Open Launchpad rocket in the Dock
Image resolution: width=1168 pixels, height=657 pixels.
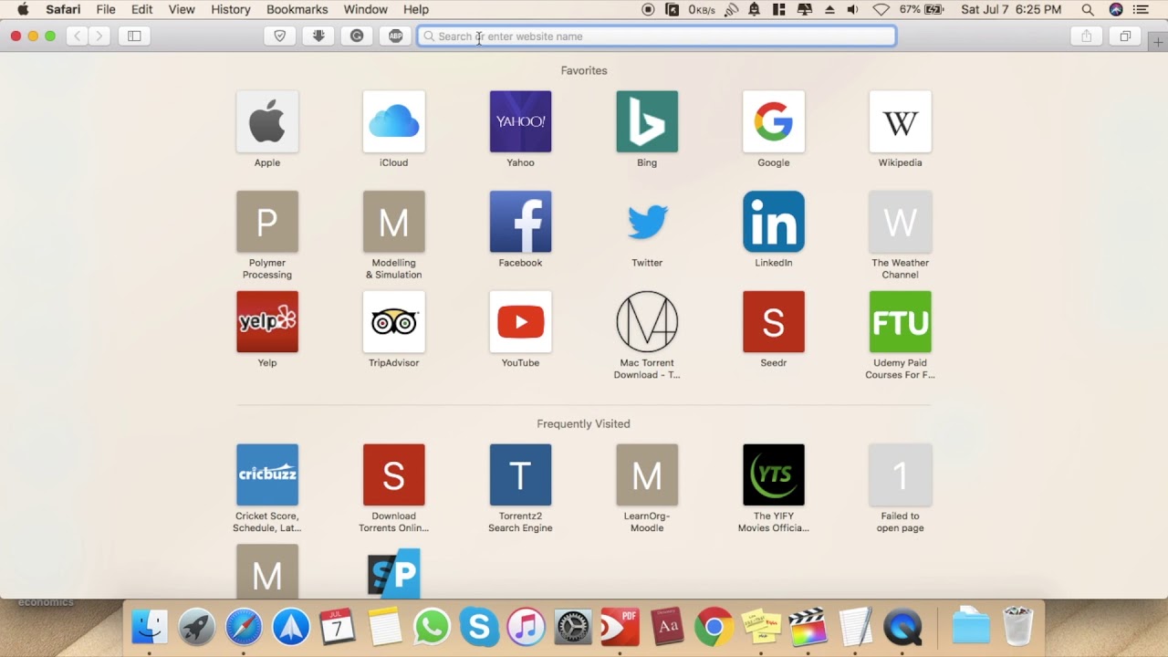point(196,627)
